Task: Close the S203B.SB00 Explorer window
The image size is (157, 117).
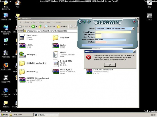Action: coord(137,19)
